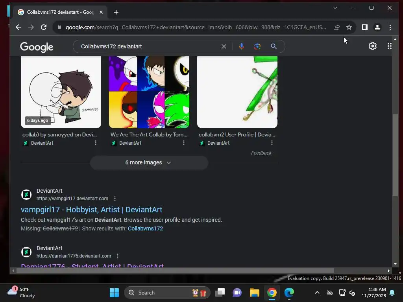403x302 pixels.
Task: Clear the search box text
Action: point(224,46)
